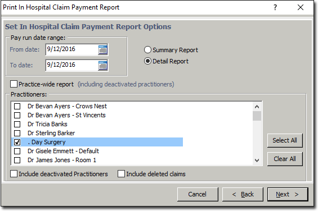Tick Dr Tricia Banks checkbox
The image size is (318, 211).
coord(17,124)
